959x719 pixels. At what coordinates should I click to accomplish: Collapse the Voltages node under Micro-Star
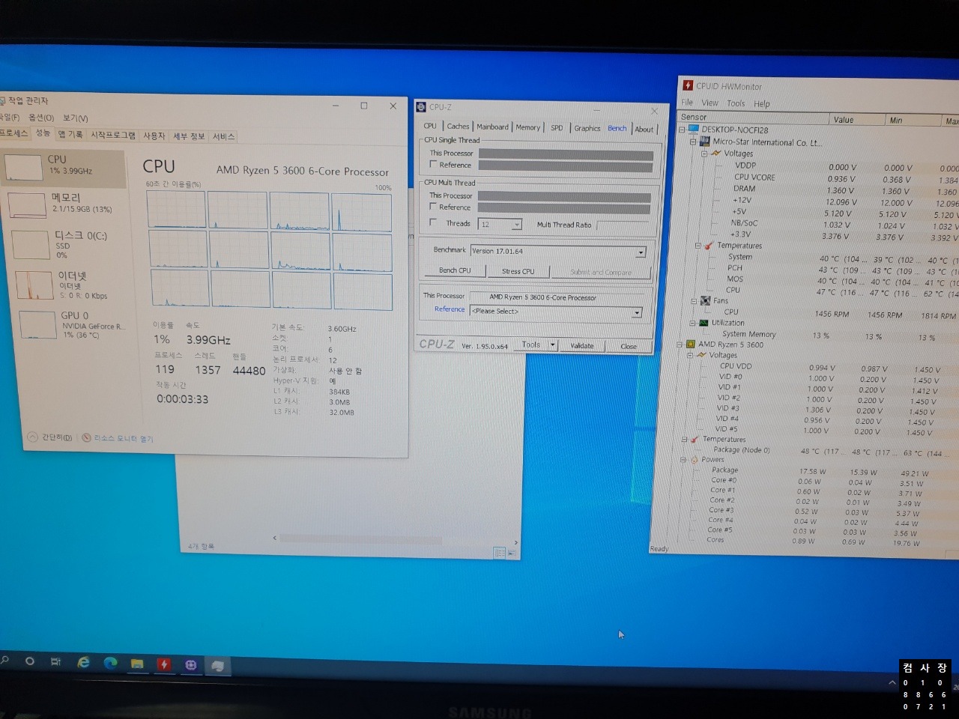pyautogui.click(x=704, y=153)
